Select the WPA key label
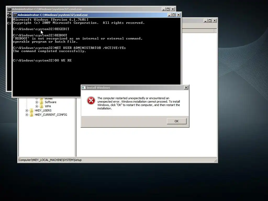This screenshot has height=201, width=268. 48,106
